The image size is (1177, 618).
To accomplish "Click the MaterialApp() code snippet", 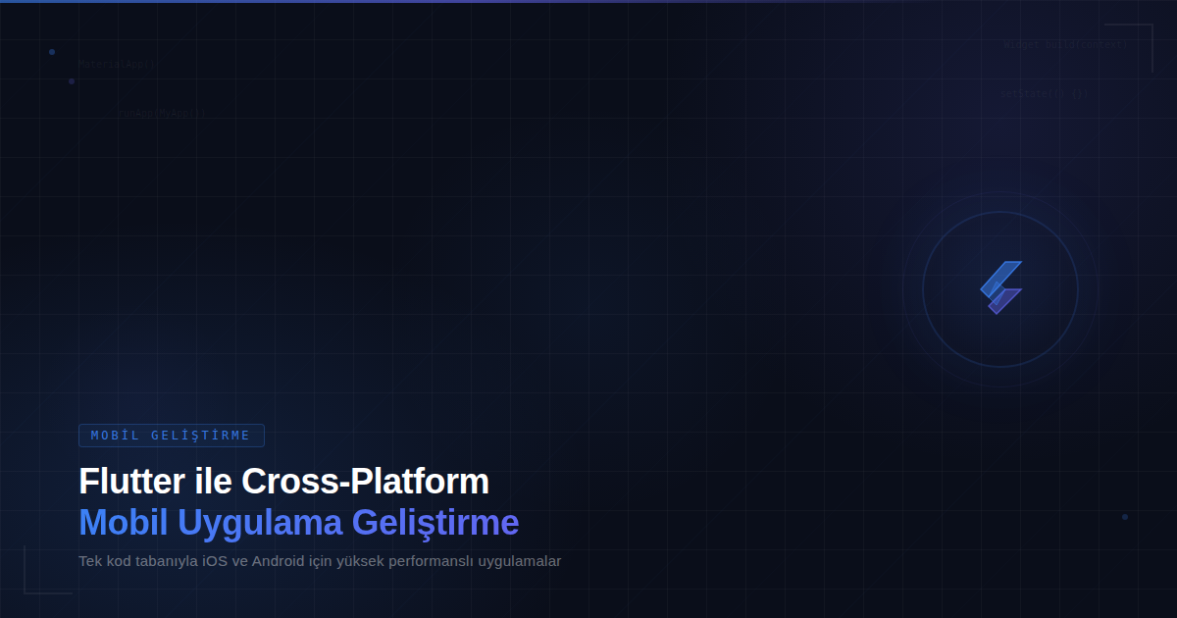I will (x=116, y=63).
